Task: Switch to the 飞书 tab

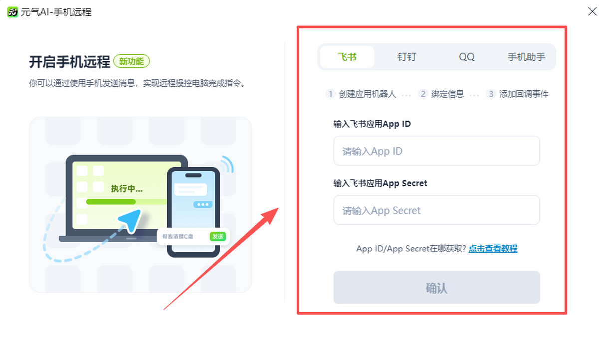Action: click(347, 57)
